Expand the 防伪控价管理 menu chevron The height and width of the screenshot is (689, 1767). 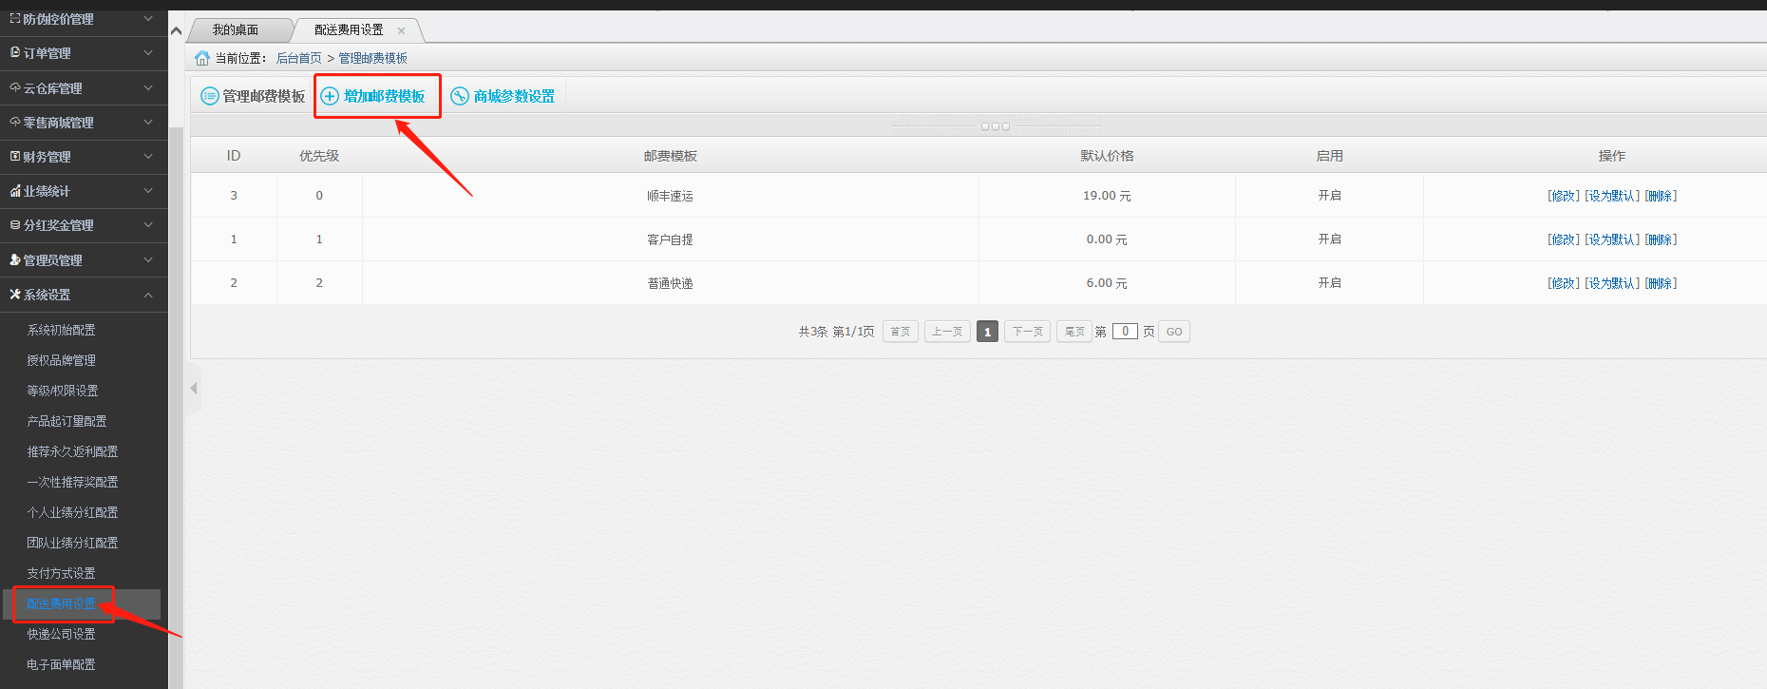pos(148,18)
